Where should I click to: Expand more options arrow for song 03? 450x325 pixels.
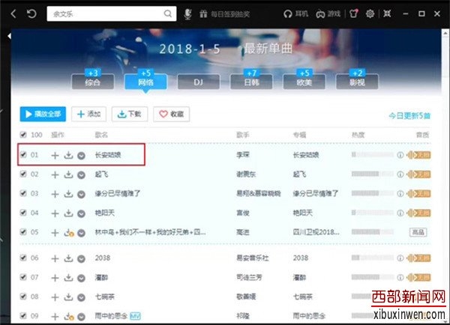(81, 193)
